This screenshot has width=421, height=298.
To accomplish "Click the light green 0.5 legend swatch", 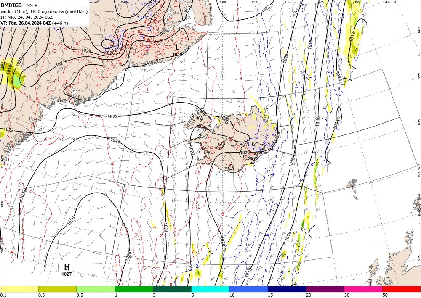I will tap(96, 289).
